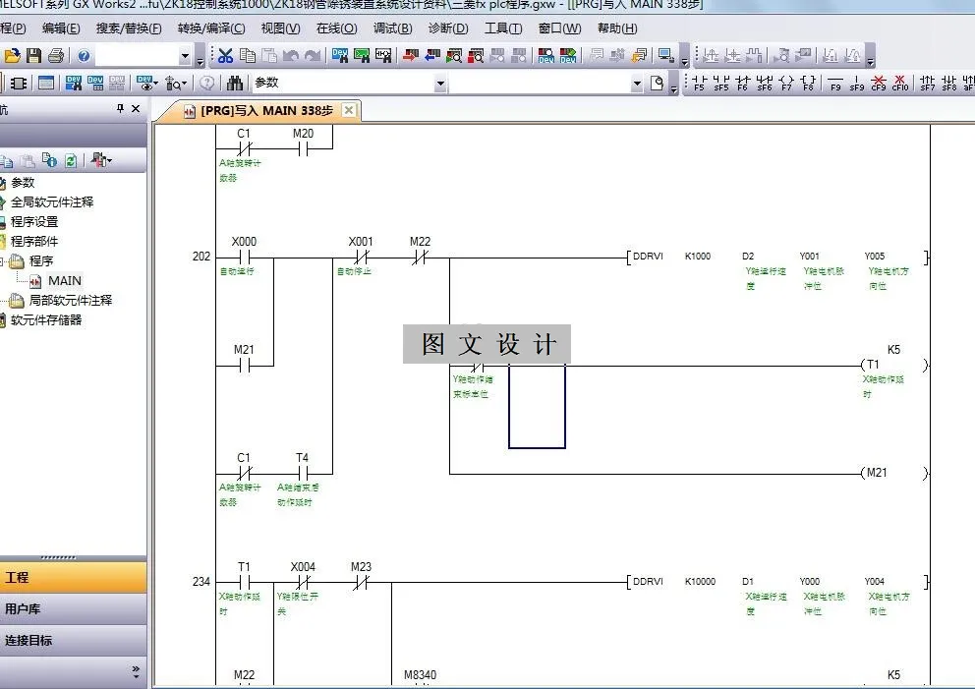The width and height of the screenshot is (975, 689).
Task: Insert closed contact branch sF6
Action: pyautogui.click(x=765, y=83)
